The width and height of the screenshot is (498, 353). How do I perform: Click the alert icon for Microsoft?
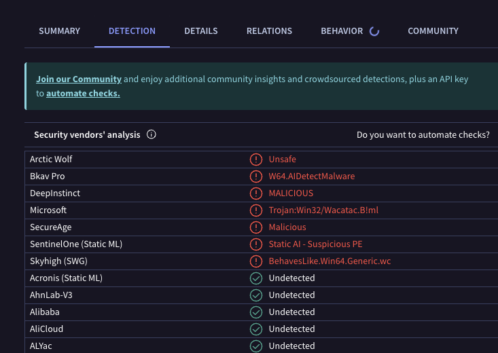point(256,210)
